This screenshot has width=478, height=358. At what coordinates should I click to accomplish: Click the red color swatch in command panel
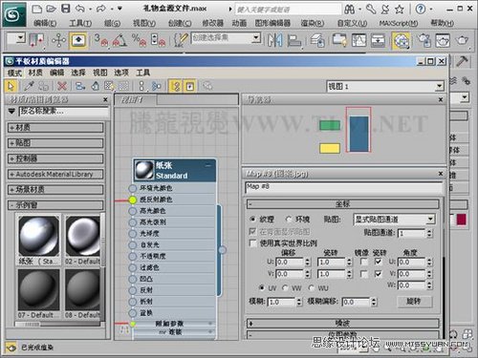point(461,220)
